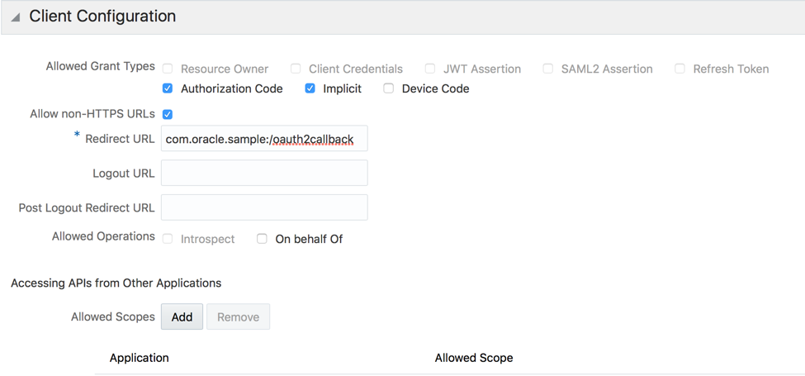Check the Refresh Token checkbox

[680, 69]
